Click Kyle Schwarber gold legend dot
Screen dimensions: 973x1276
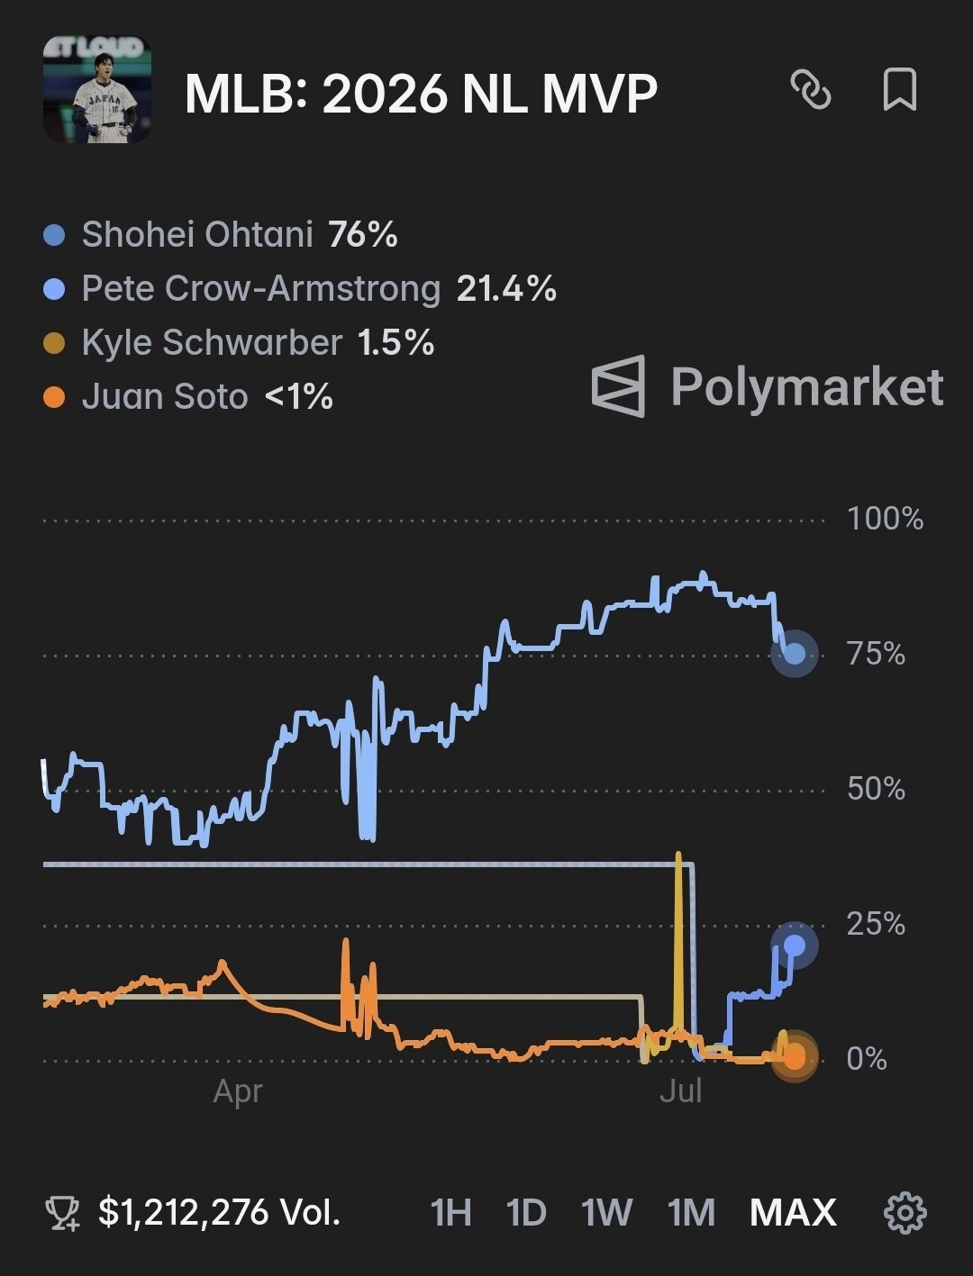tap(54, 344)
